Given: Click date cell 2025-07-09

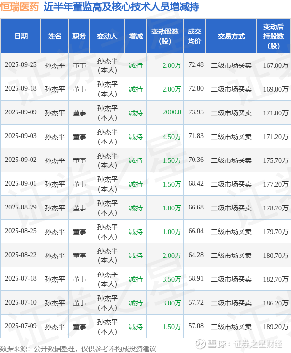Looking at the screenshot, I should pyautogui.click(x=21, y=326).
